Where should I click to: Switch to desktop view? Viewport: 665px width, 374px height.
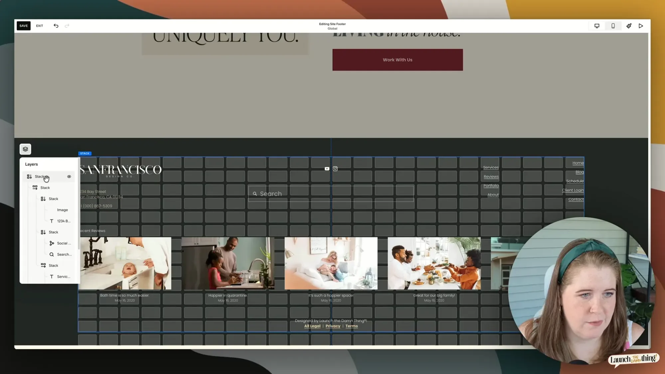click(x=597, y=26)
